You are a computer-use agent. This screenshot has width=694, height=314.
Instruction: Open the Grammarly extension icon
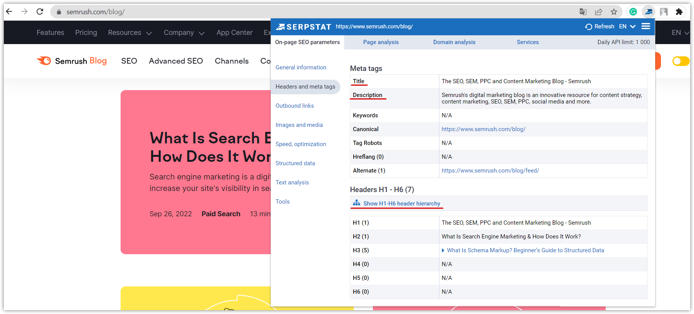(x=633, y=12)
